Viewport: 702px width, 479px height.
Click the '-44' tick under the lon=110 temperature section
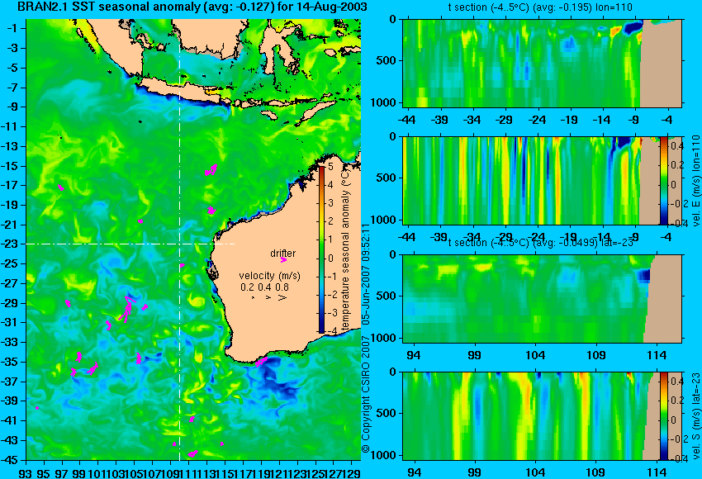(407, 120)
